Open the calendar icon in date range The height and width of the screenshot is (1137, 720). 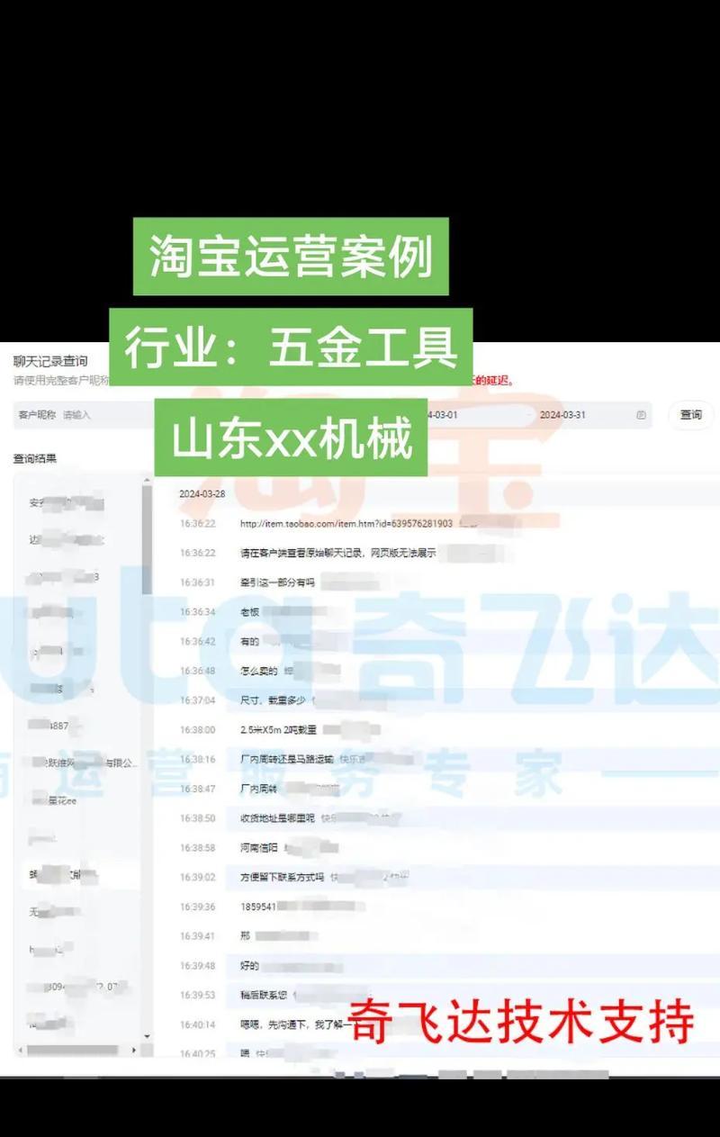641,415
